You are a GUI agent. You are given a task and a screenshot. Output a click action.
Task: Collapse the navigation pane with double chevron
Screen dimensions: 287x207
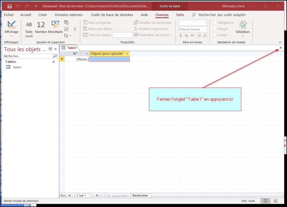click(x=55, y=49)
